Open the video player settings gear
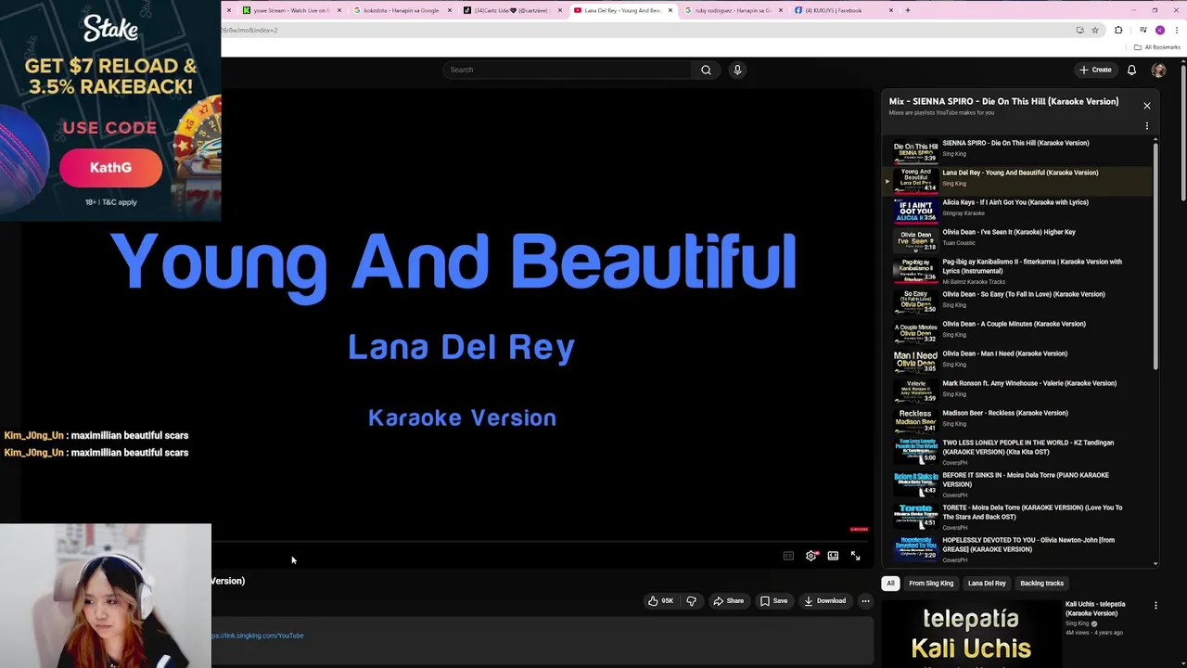The image size is (1187, 668). tap(810, 556)
